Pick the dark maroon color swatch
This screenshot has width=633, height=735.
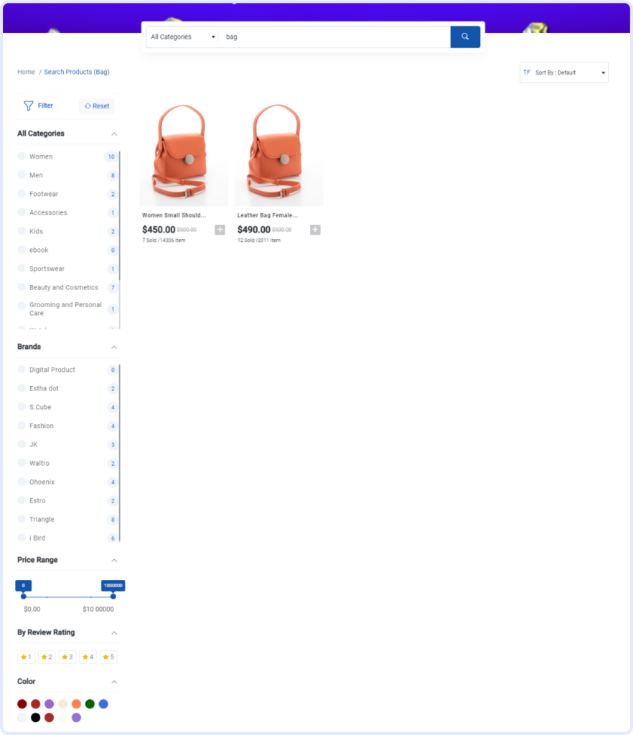click(x=22, y=703)
